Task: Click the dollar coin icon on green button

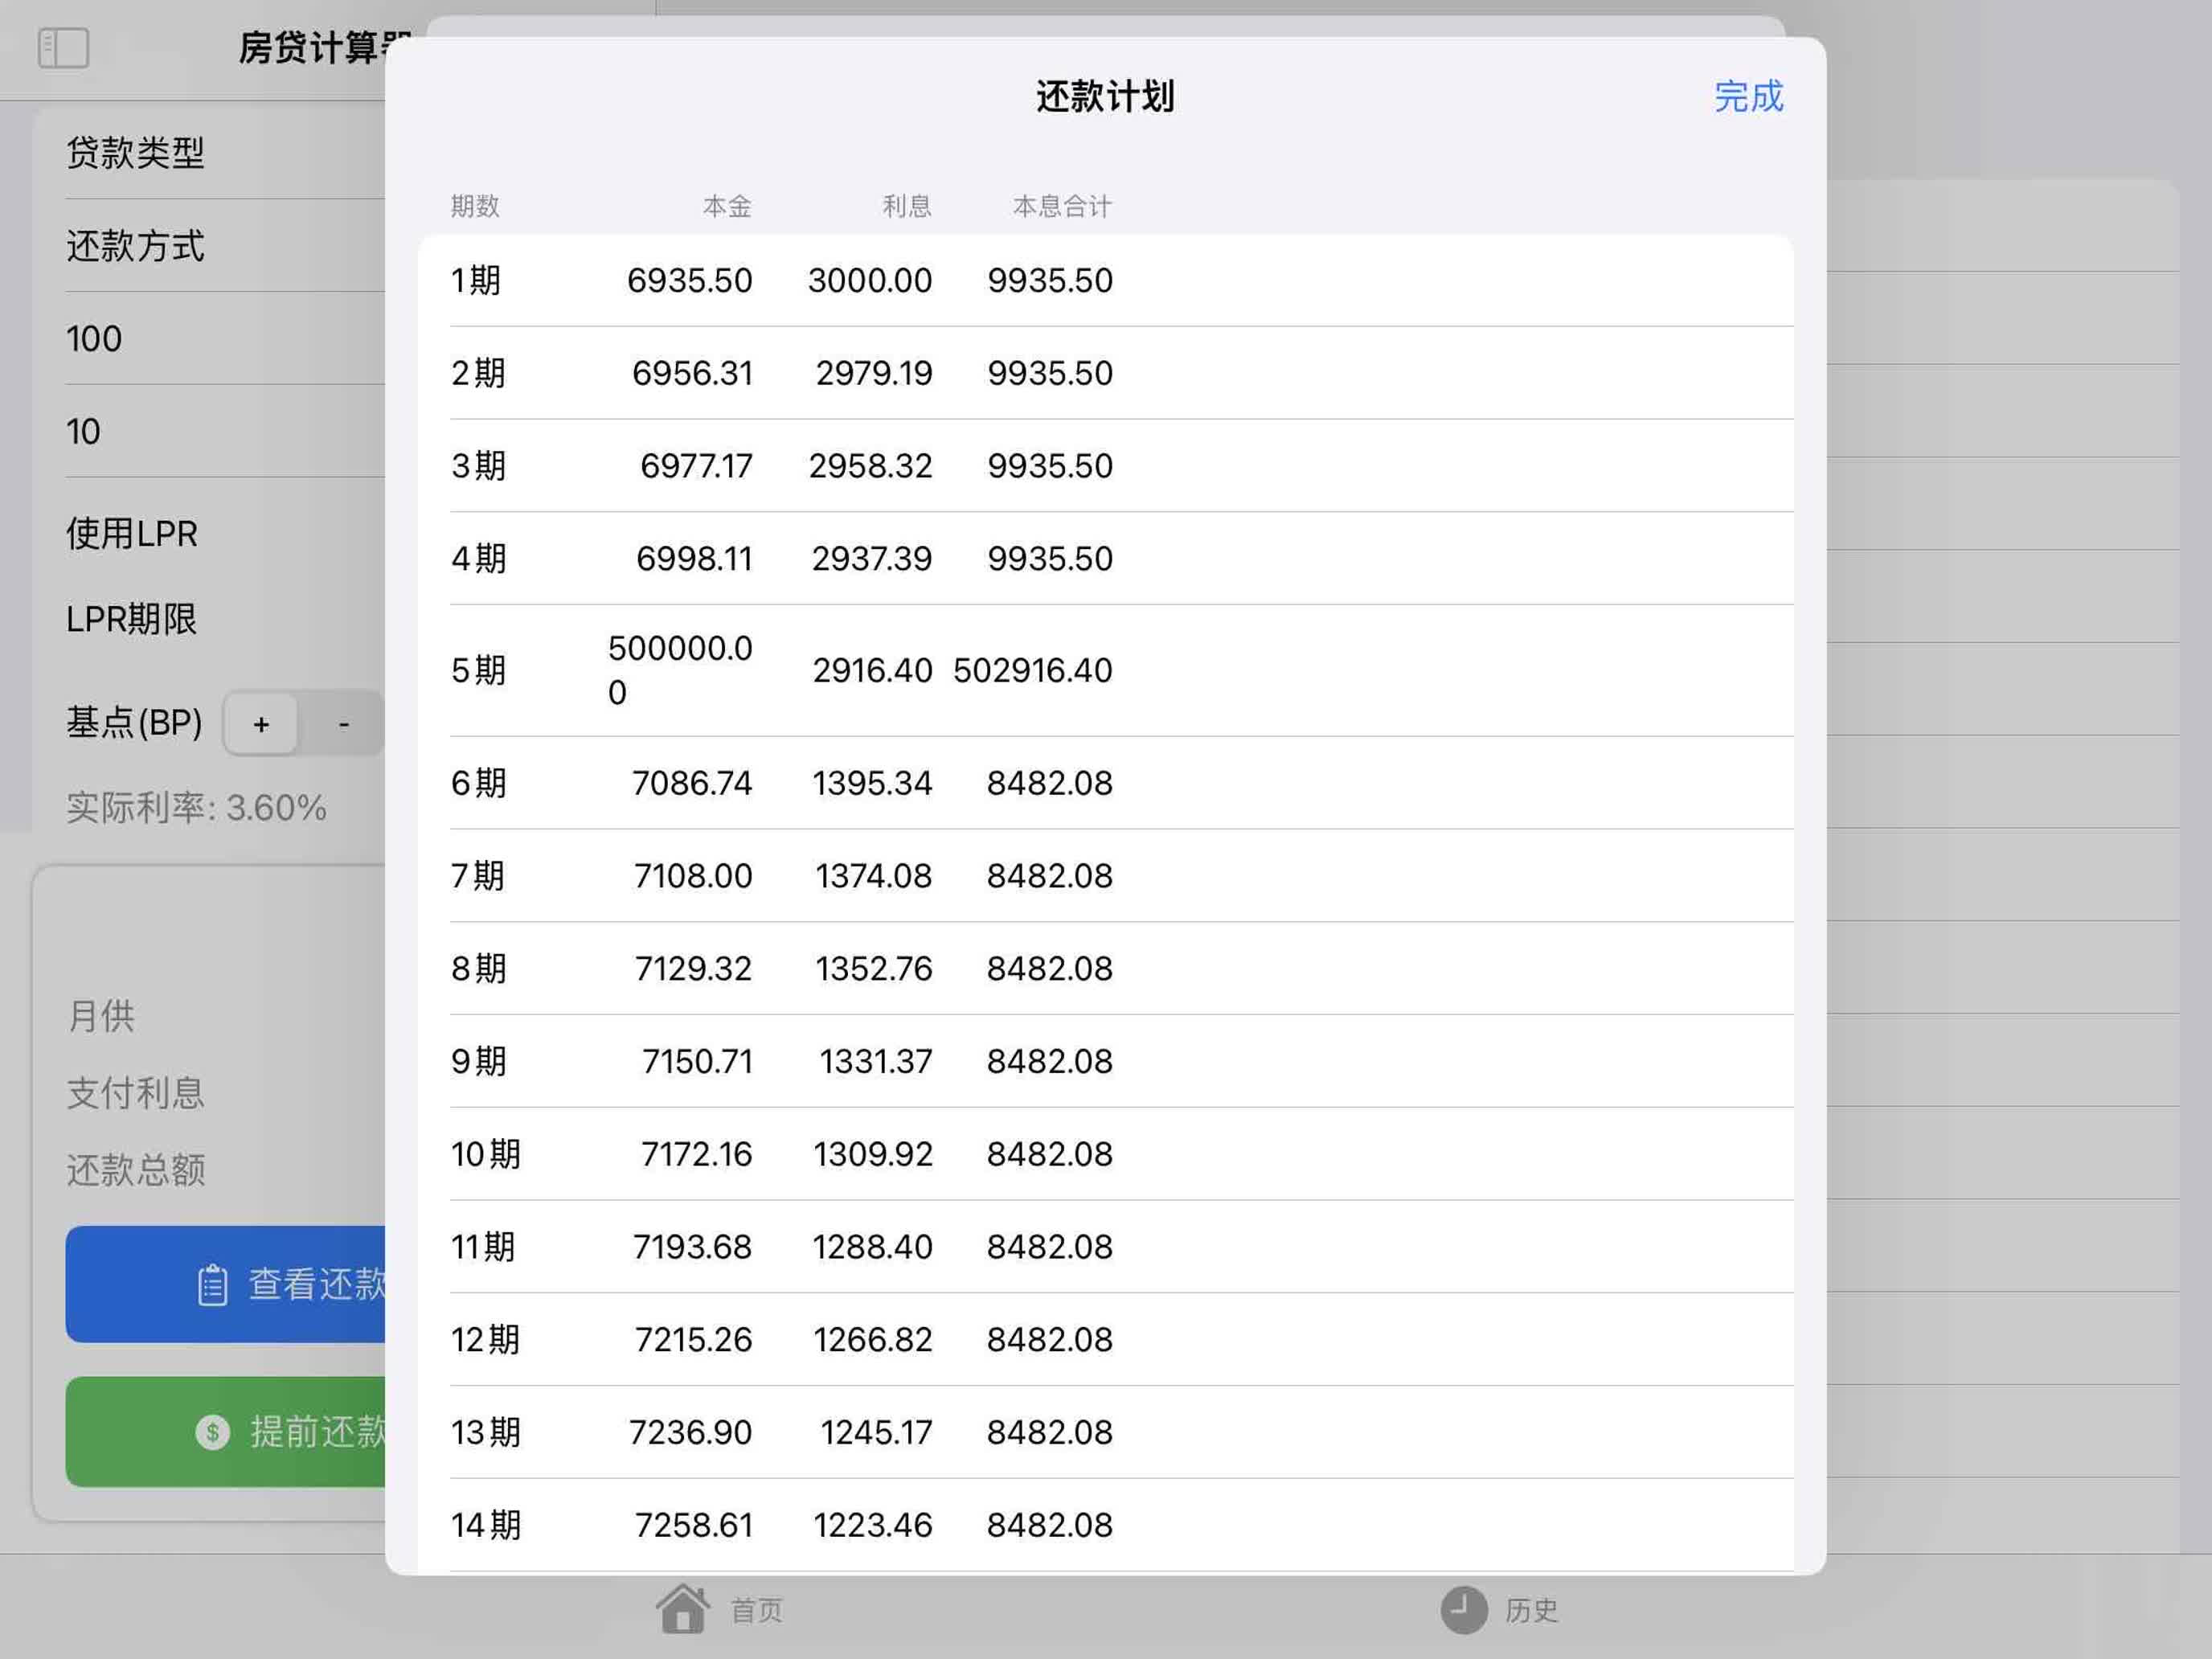Action: point(212,1432)
